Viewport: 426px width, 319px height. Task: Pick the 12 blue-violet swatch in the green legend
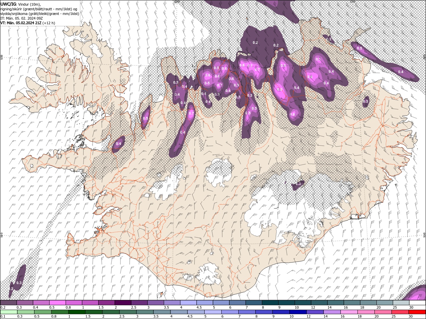(x=315, y=312)
